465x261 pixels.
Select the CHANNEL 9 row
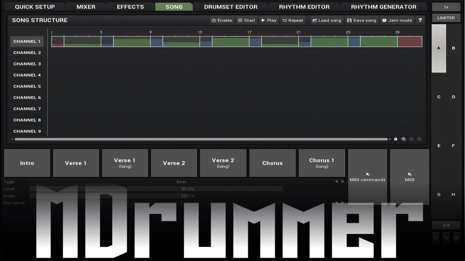coord(27,131)
